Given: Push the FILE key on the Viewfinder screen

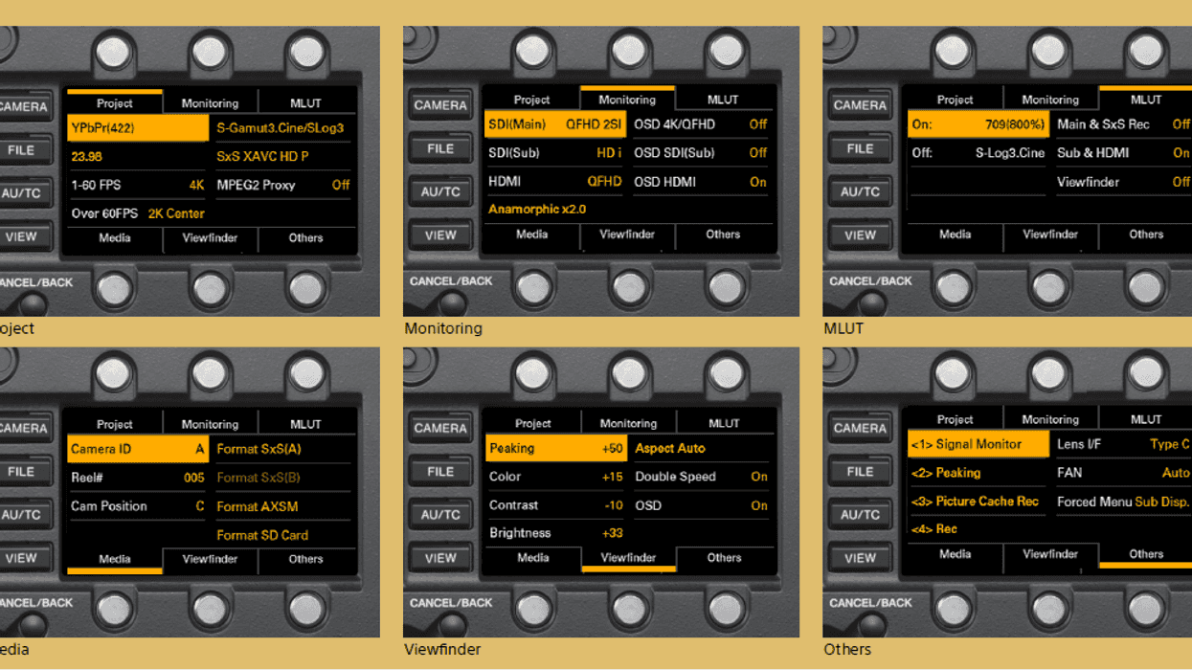Looking at the screenshot, I should (440, 472).
